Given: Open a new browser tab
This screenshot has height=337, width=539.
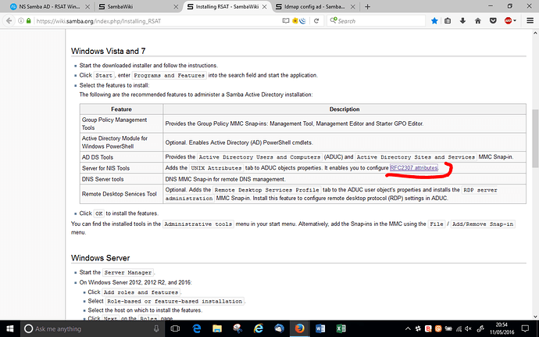Looking at the screenshot, I should coord(367,6).
